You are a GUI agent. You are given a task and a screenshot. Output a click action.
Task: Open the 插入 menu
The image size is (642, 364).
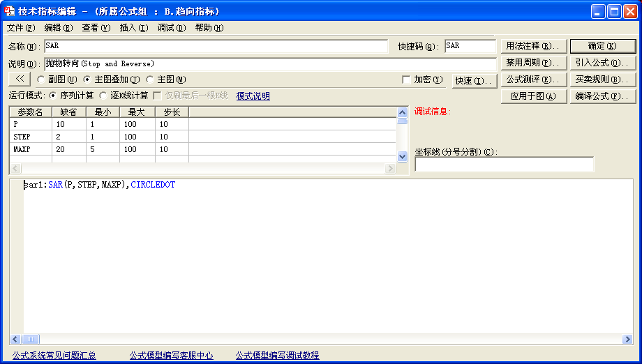(x=134, y=28)
